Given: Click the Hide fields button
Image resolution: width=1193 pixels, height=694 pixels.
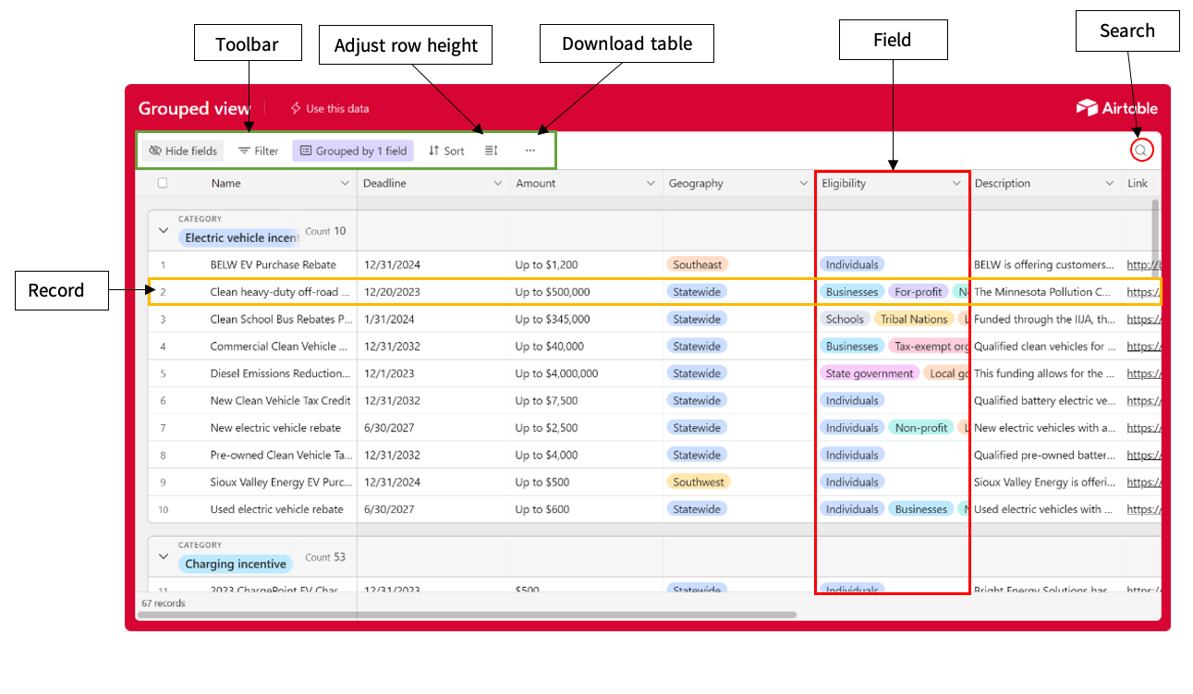Looking at the screenshot, I should 183,151.
